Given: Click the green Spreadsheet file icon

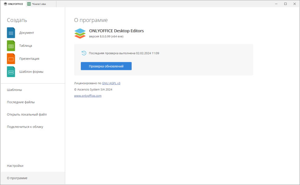Looking at the screenshot, I should tap(11, 46).
